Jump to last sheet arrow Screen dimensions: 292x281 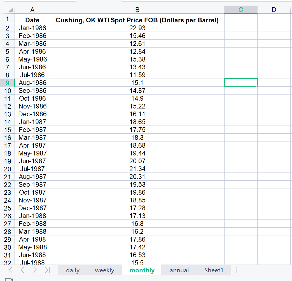coord(47,270)
